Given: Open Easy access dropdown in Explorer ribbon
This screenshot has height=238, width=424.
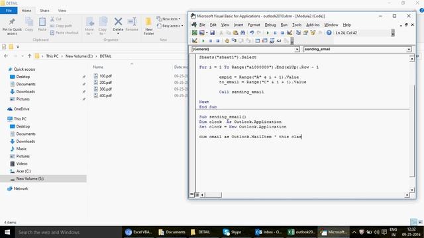Looking at the screenshot, I should coord(170,26).
